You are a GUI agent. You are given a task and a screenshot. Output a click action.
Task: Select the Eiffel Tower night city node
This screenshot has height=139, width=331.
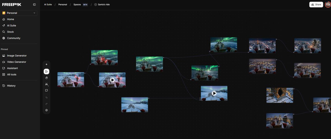262,46
